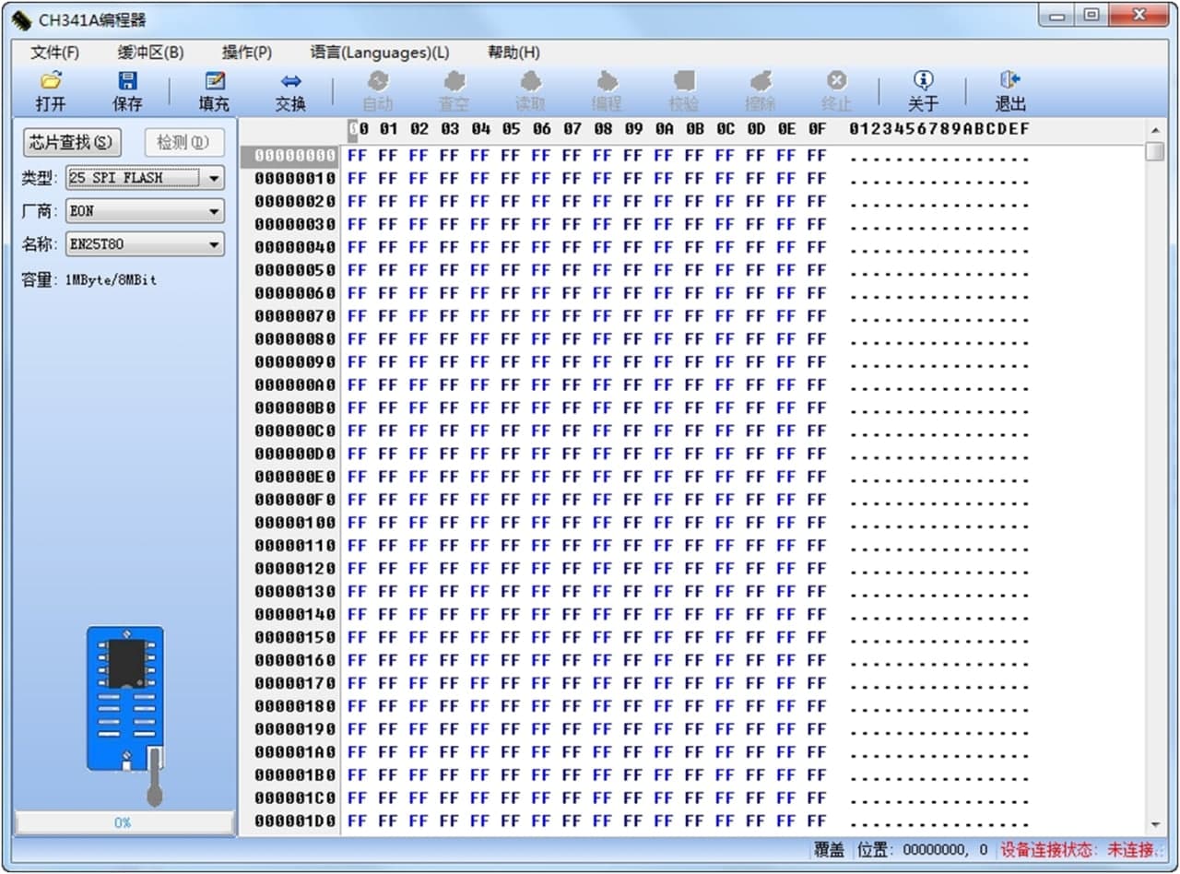Click the Program (编程) chip icon
Viewport: 1180px width, 874px height.
(607, 80)
